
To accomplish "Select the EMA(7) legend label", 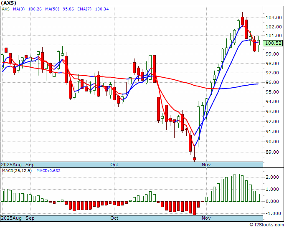I will 84,9.
